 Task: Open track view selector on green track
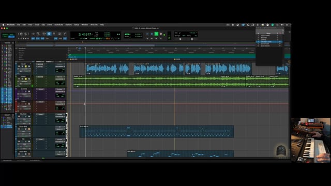(24, 82)
